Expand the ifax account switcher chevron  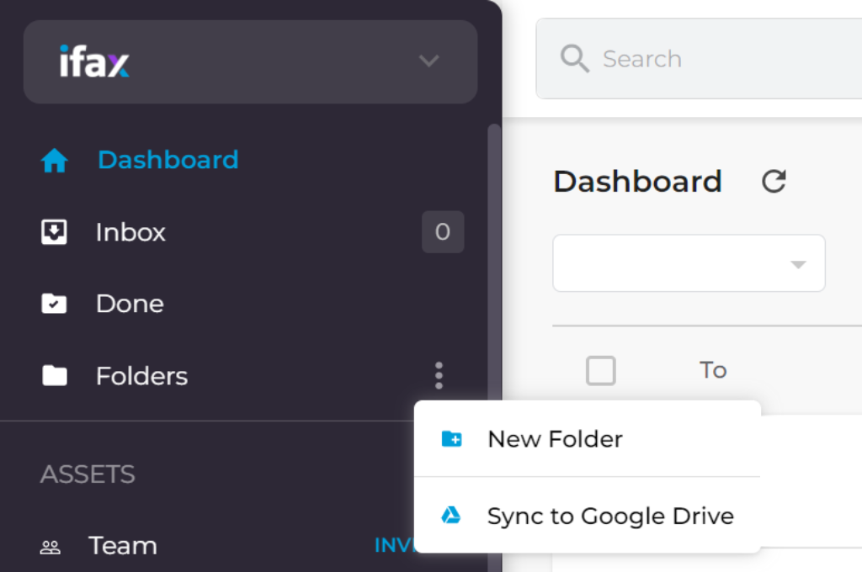[429, 61]
